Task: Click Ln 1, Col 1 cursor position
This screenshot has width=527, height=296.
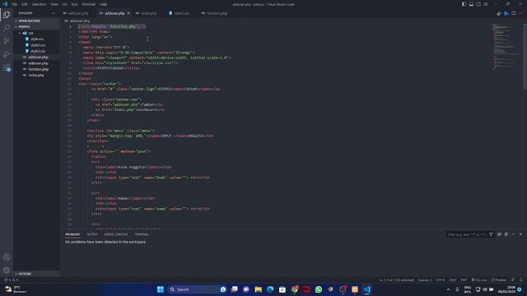Action: pyautogui.click(x=397, y=280)
